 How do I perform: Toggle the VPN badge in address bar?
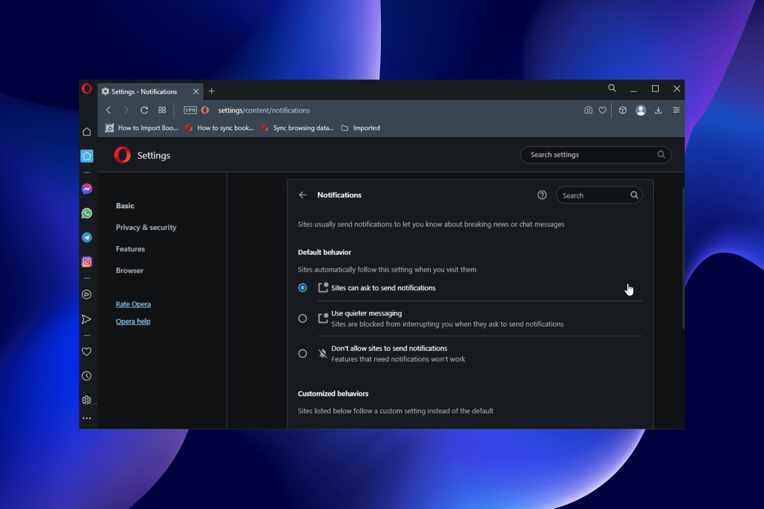(190, 110)
